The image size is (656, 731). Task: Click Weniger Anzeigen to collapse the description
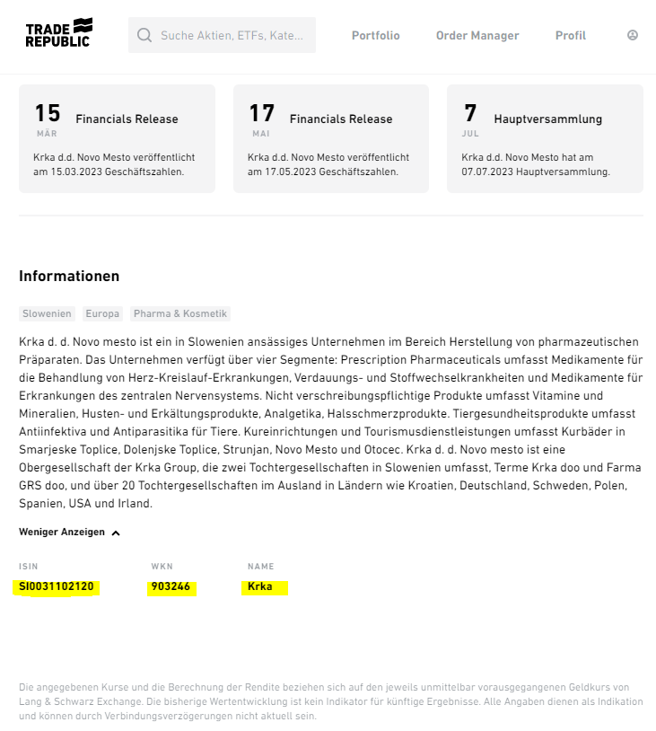point(62,533)
